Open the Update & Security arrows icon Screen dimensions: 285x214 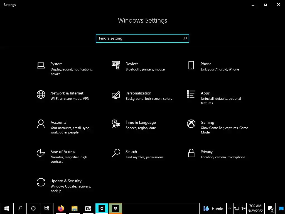click(x=41, y=182)
